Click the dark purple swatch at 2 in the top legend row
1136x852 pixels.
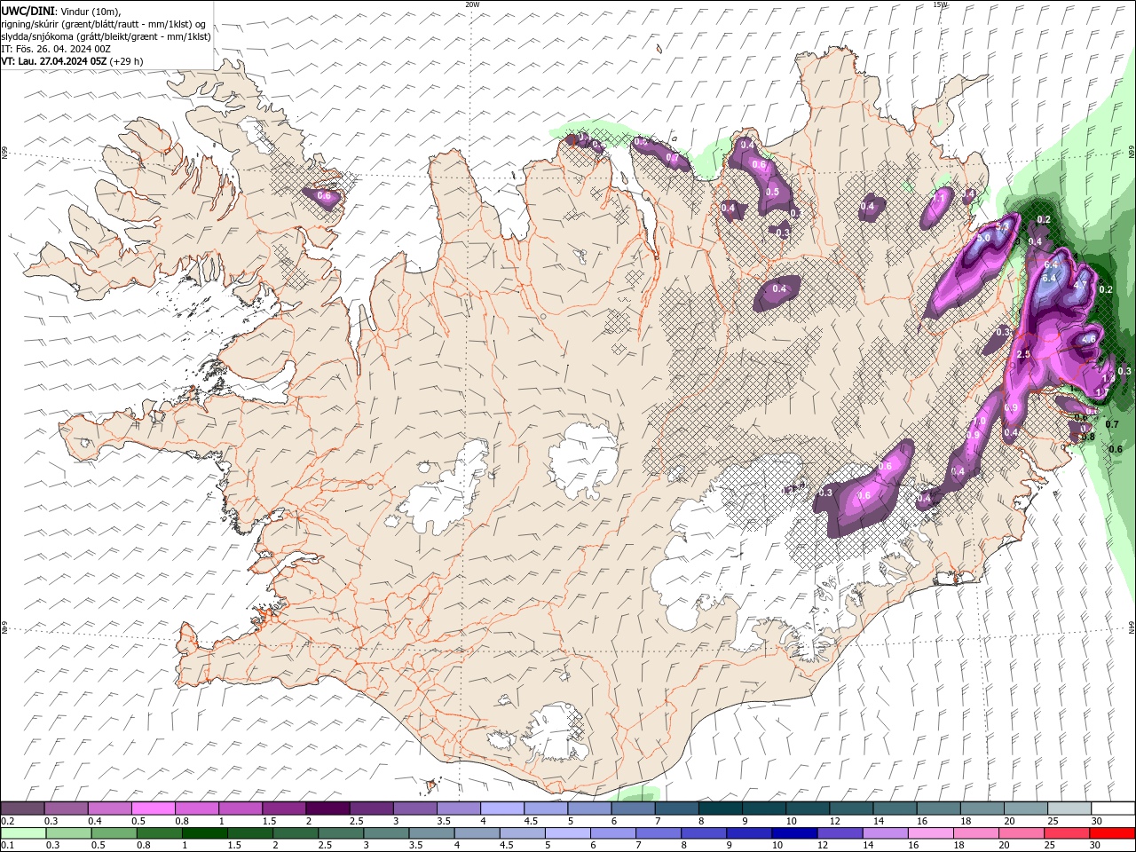click(327, 809)
